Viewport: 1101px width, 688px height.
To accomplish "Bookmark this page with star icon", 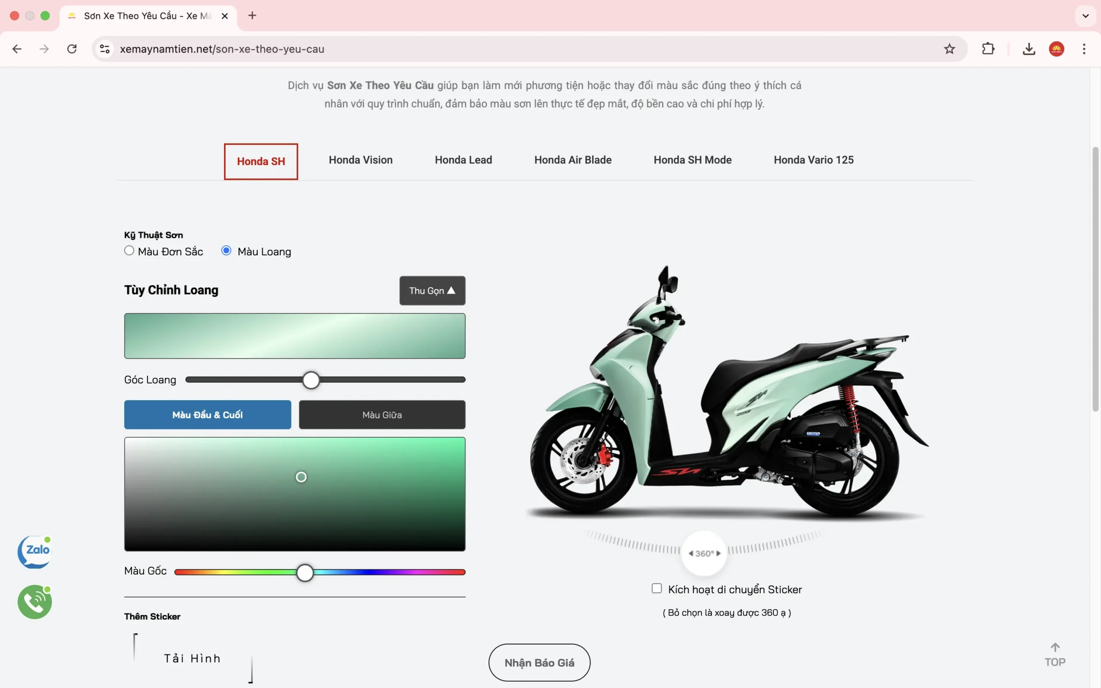I will click(949, 49).
